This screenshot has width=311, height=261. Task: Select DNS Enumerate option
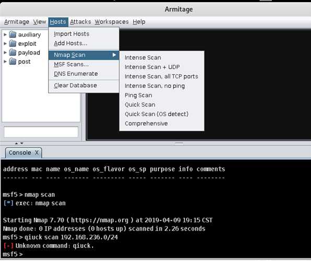pyautogui.click(x=84, y=74)
